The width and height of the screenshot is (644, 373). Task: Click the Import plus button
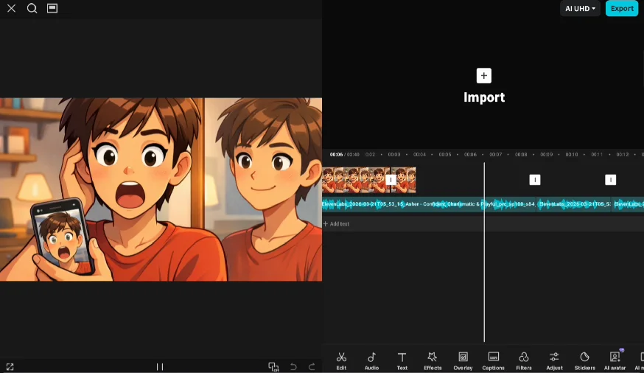[x=483, y=76]
